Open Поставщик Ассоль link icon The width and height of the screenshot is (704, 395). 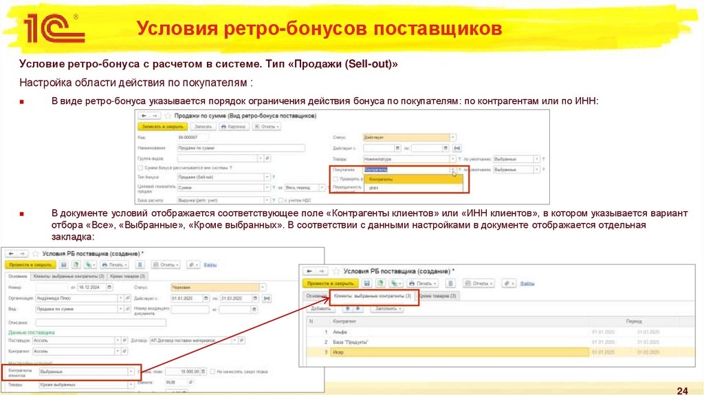tap(124, 341)
